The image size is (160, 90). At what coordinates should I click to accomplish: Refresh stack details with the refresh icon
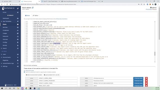coord(33,8)
